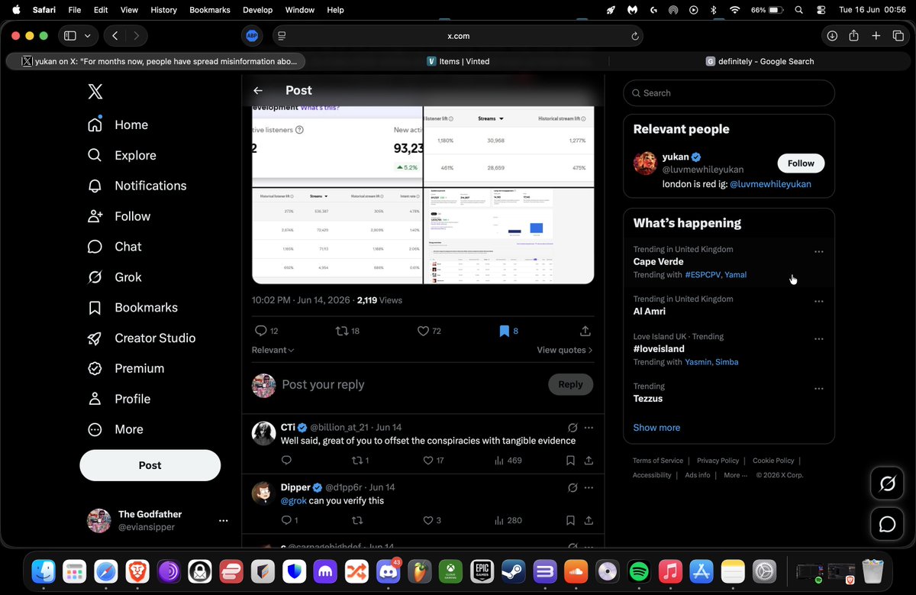Open Safari Share button
The width and height of the screenshot is (916, 595).
854,36
